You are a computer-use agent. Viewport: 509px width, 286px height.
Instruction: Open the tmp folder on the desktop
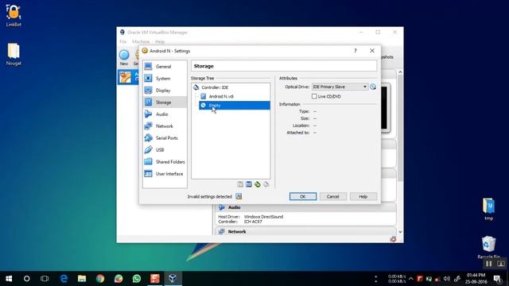(488, 209)
